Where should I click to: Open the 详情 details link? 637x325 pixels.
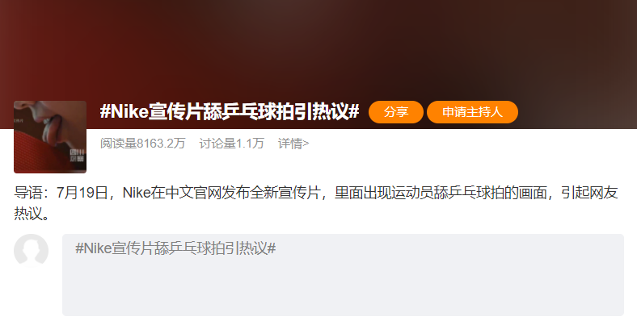[293, 144]
